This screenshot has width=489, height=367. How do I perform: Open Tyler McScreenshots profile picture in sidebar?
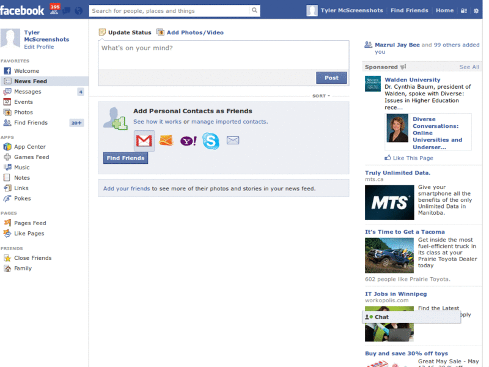(x=10, y=39)
